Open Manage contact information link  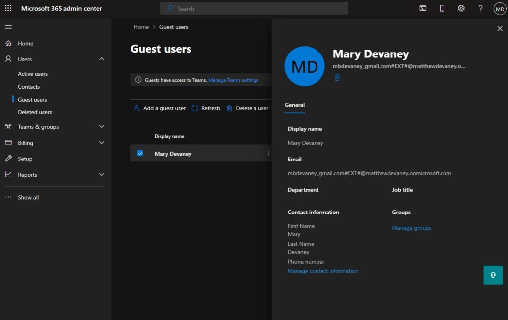coord(323,271)
